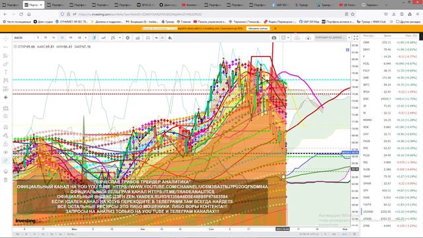This screenshot has height=238, width=423.
Task: Open the pattern drawing tools
Action: [x=6, y=81]
